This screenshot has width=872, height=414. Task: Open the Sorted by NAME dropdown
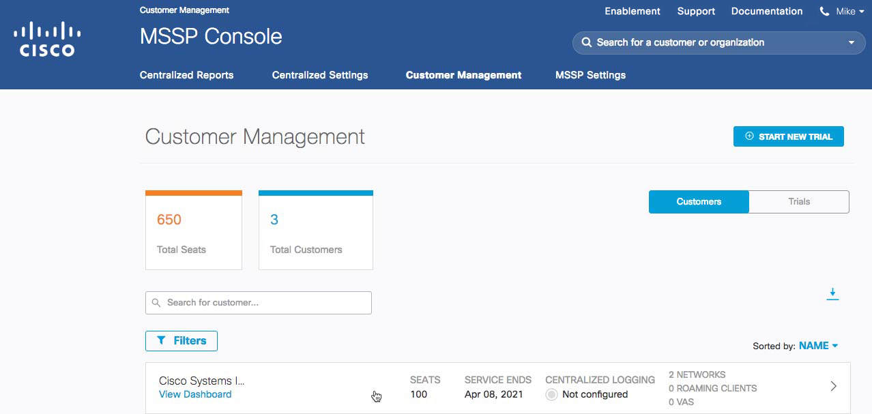[x=818, y=346]
